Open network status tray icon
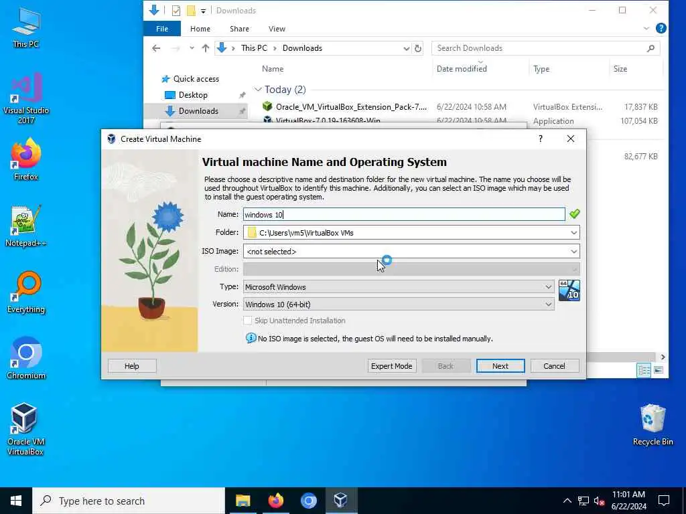The image size is (686, 514). coord(584,501)
